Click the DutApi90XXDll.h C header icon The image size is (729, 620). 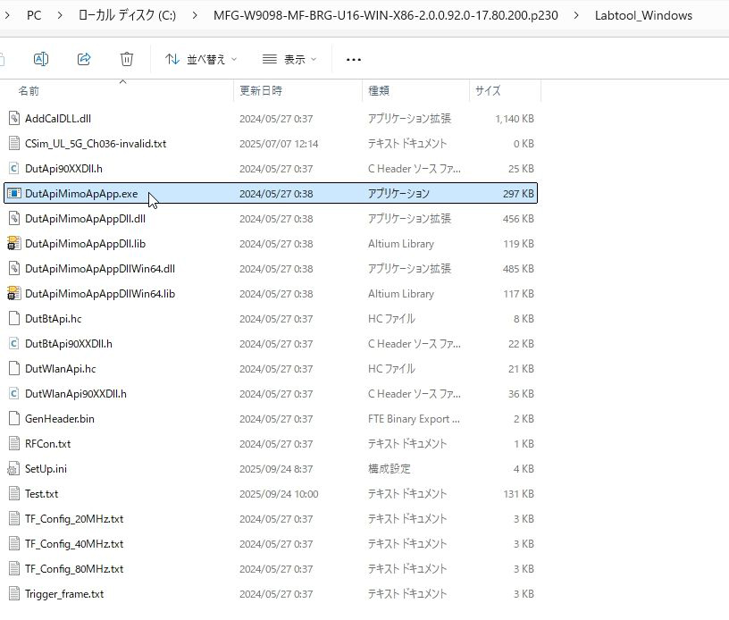coord(13,168)
